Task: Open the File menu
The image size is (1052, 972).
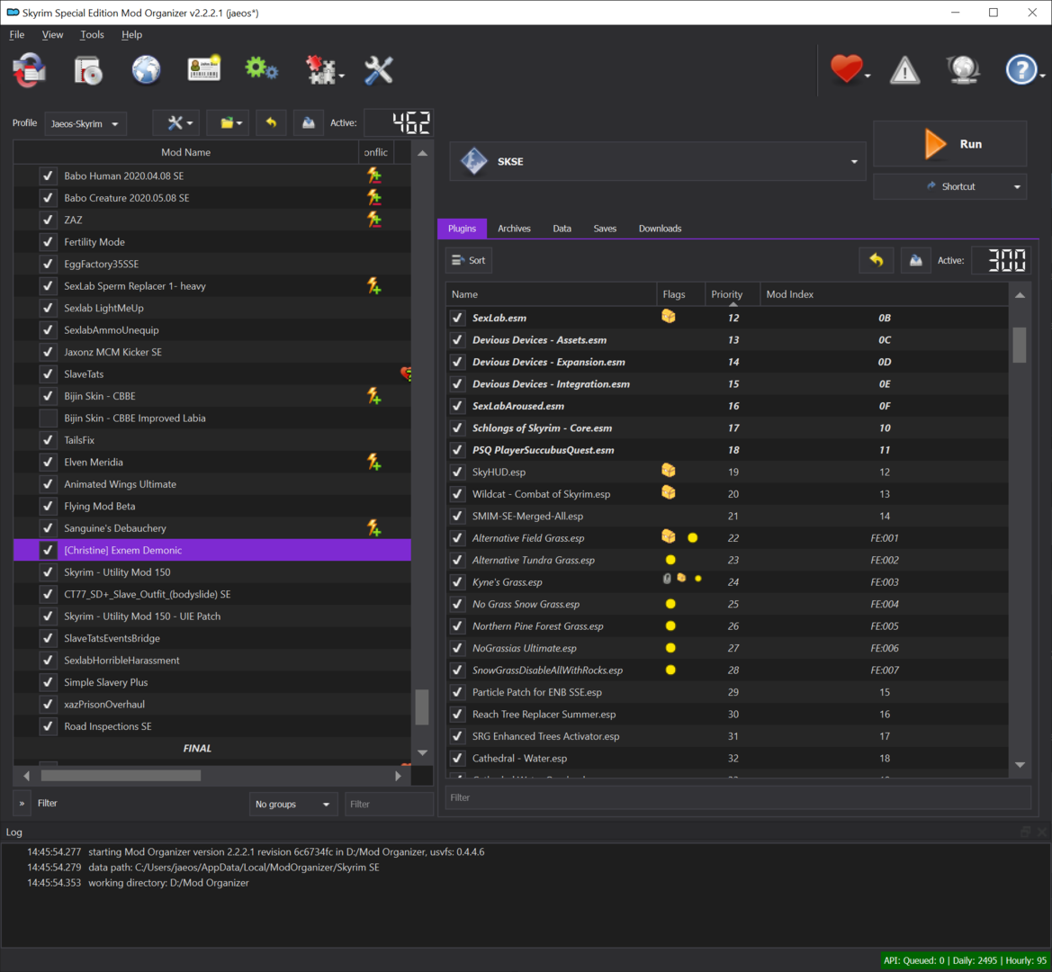Action: 17,35
